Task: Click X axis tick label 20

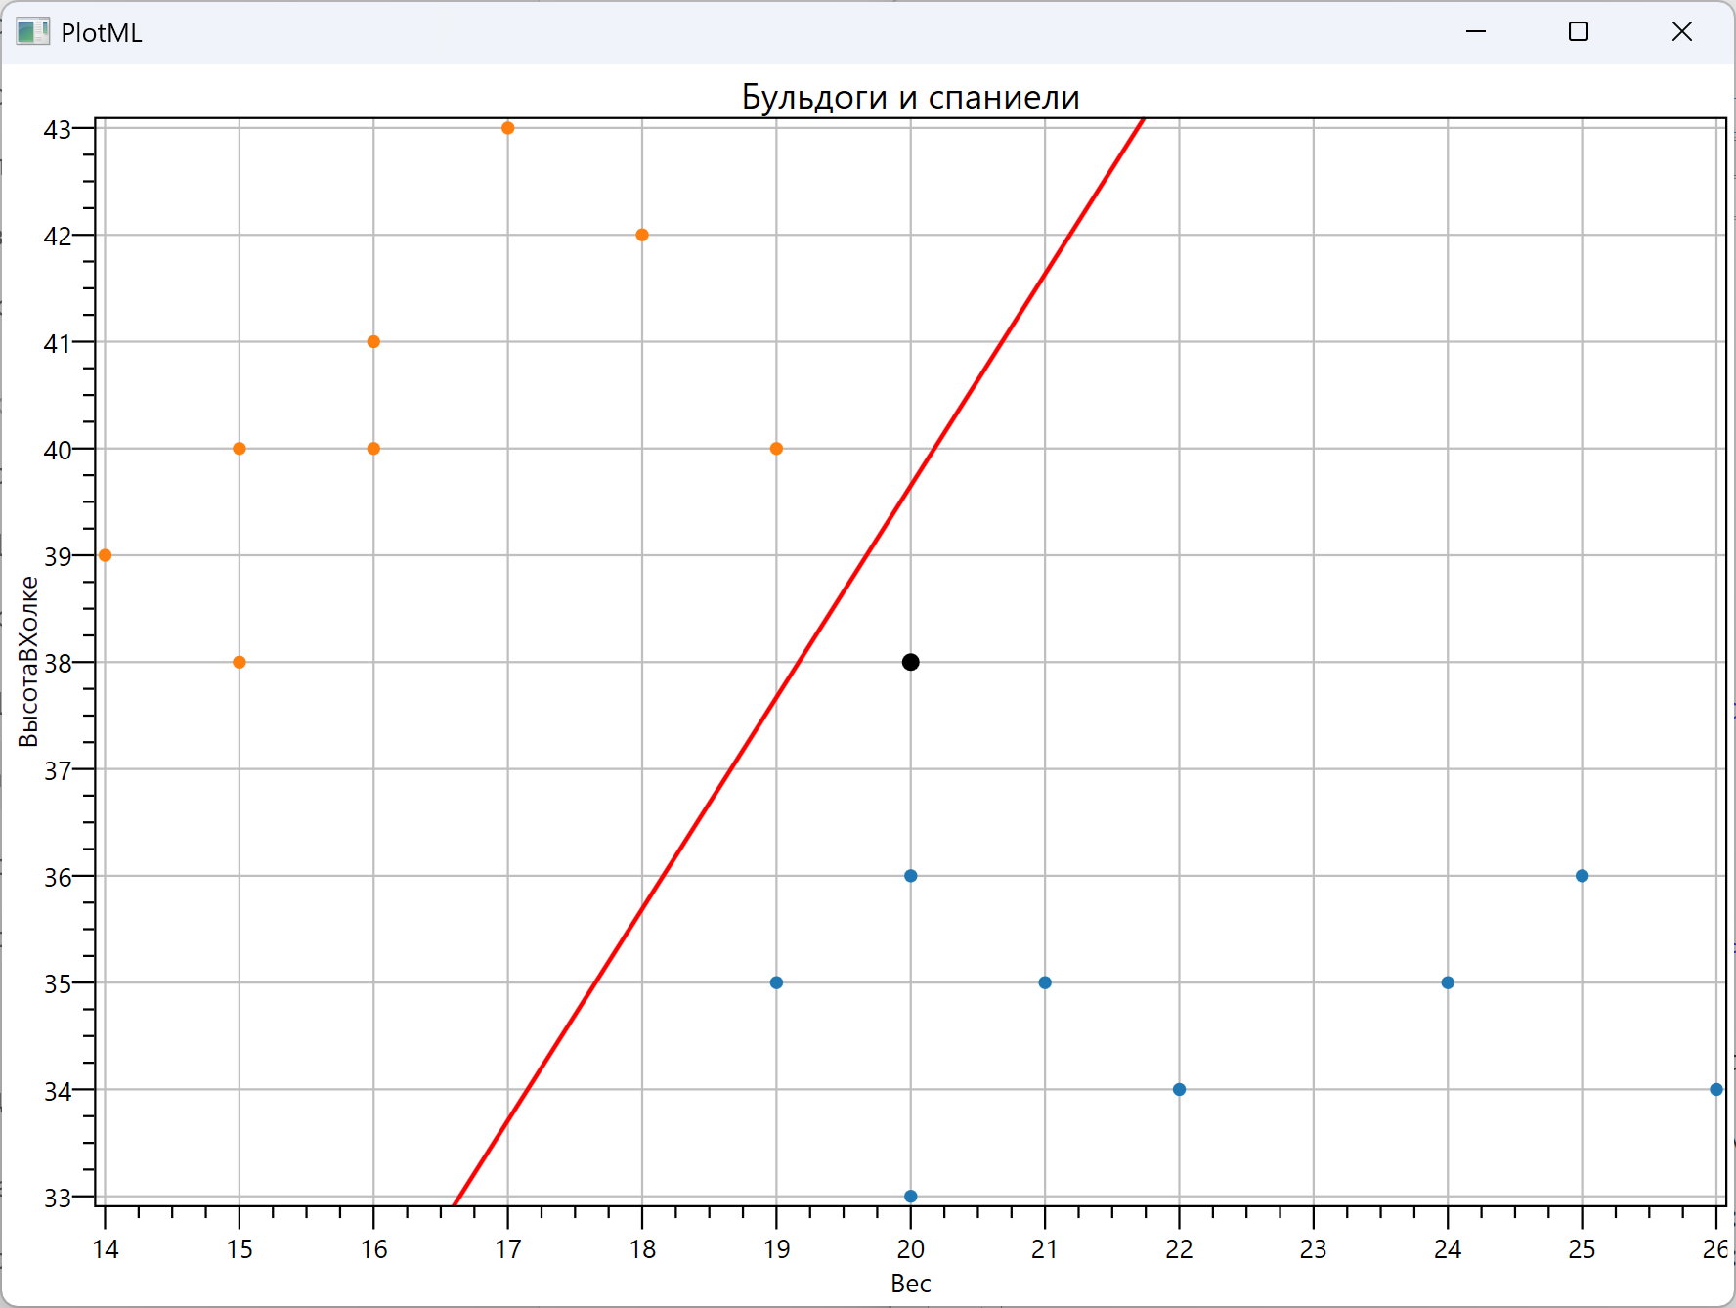Action: [x=911, y=1249]
